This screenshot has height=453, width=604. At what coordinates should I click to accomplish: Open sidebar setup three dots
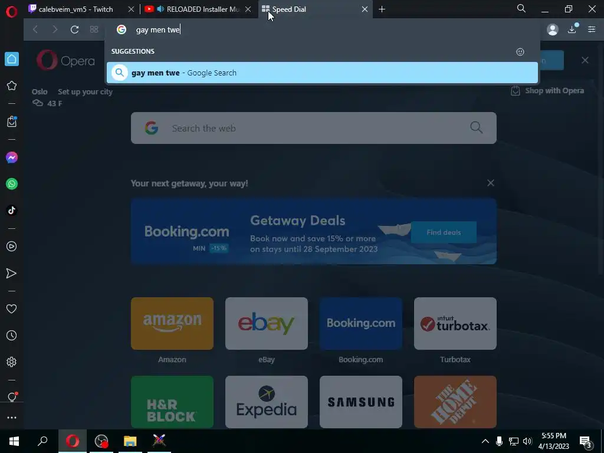point(12,418)
